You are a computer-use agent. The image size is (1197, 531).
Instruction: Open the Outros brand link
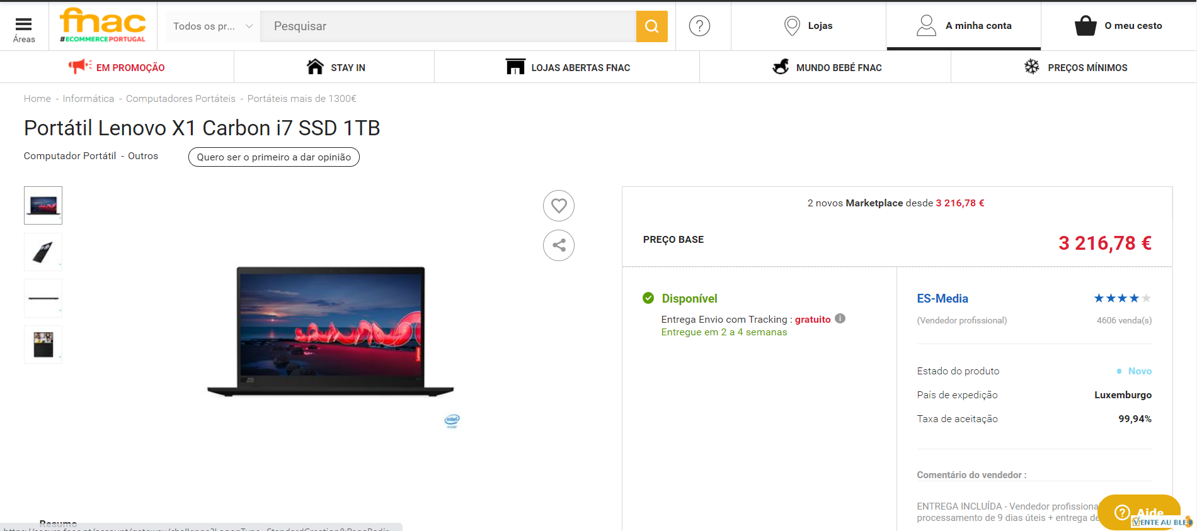coord(143,156)
